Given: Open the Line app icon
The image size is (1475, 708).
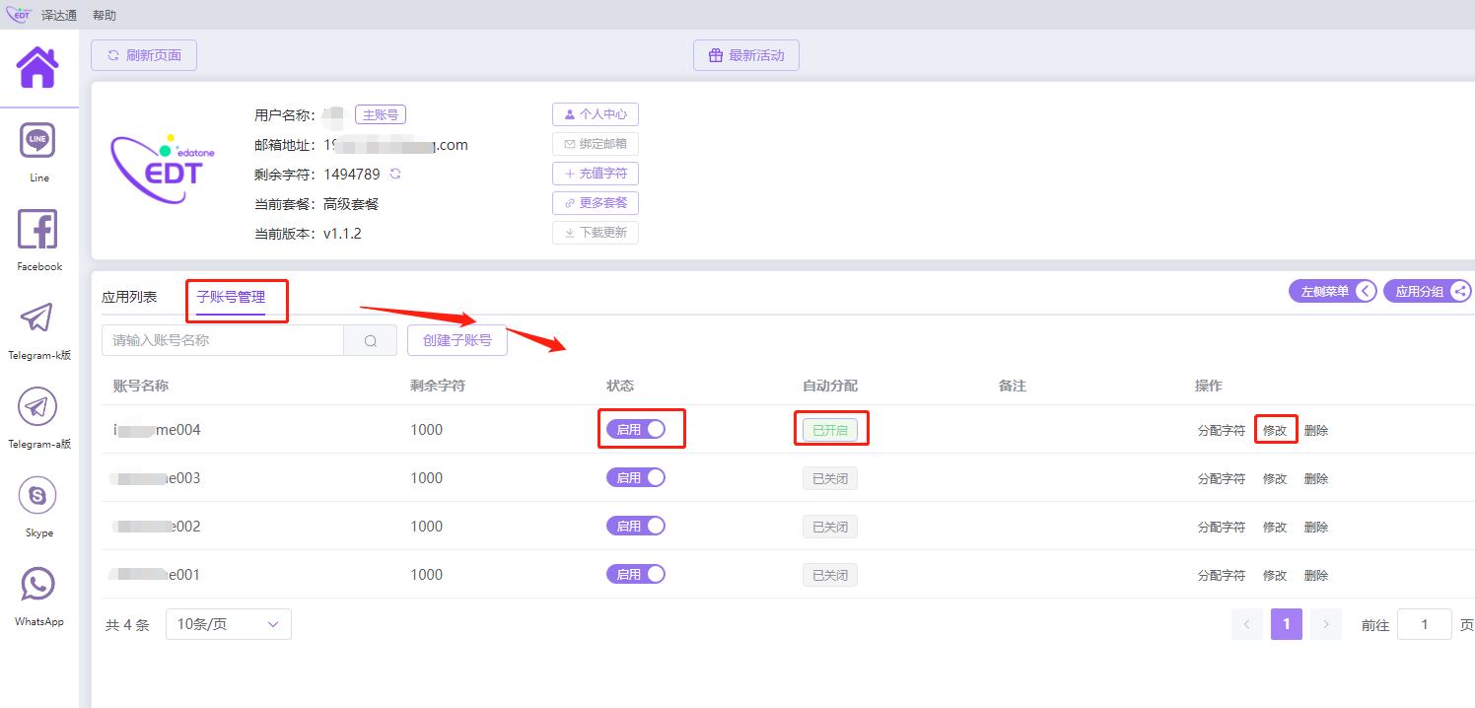Looking at the screenshot, I should [x=38, y=142].
